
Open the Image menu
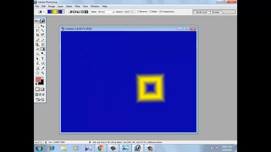tap(52, 6)
